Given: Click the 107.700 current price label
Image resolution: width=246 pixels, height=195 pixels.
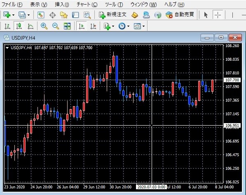Looking at the screenshot, I should point(232,80).
